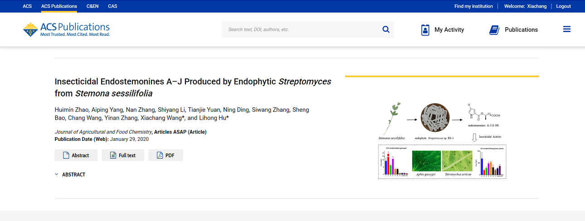Image resolution: width=585 pixels, height=221 pixels.
Task: Select the ACS top navigation tab
Action: 27,6
